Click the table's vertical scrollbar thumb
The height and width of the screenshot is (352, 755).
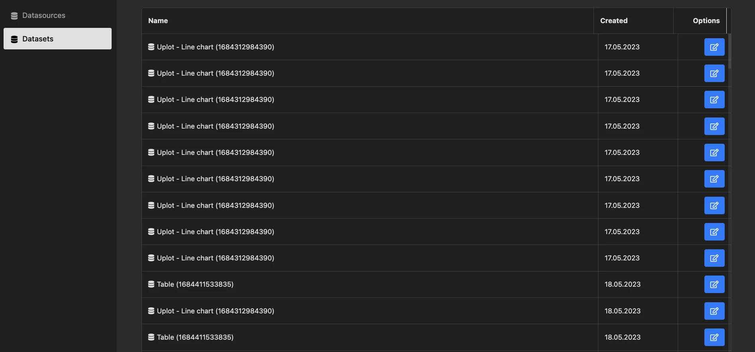click(x=729, y=51)
